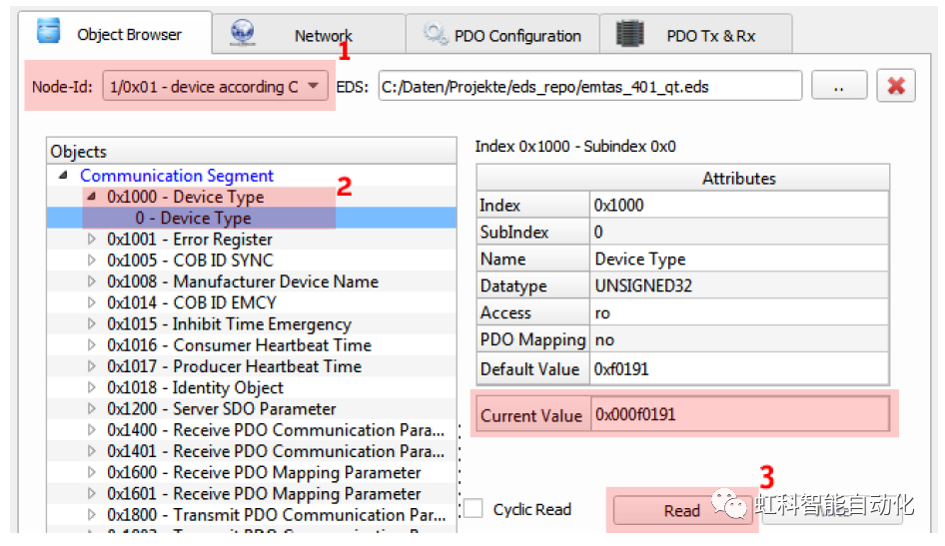Click the Current Value field

738,414
